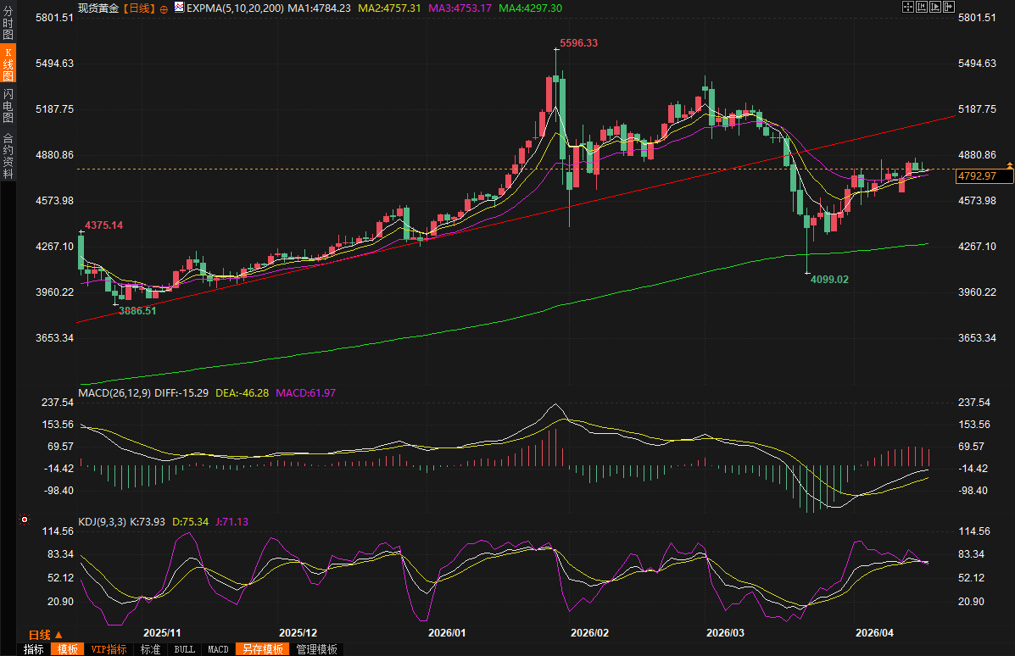The height and width of the screenshot is (656, 1015).
Task: Click the orange circled-plus icon beside 日线
Action: coord(164,8)
